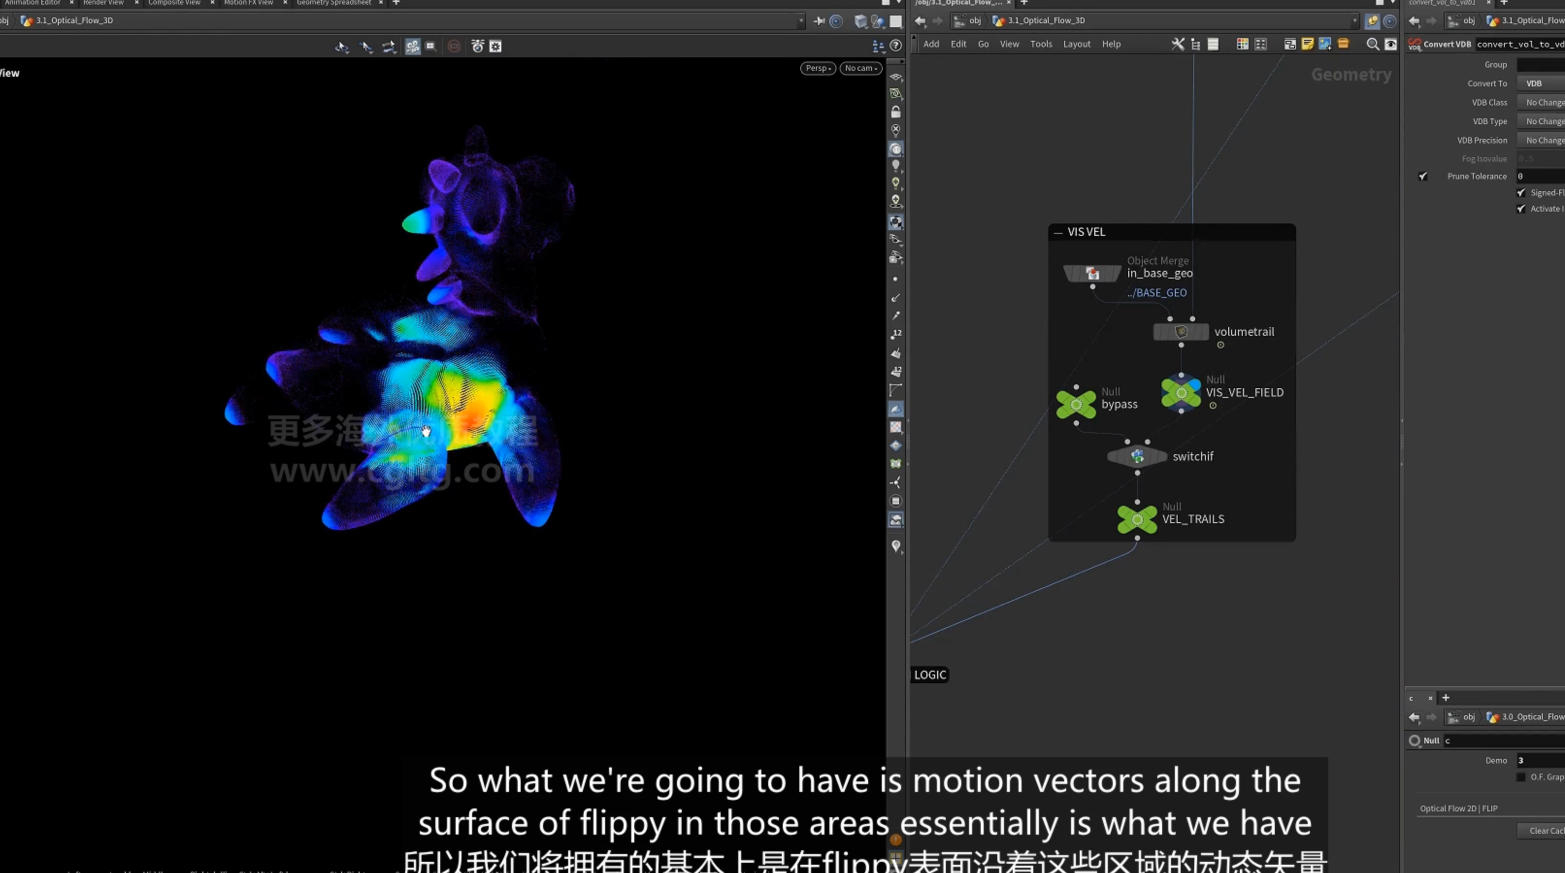
Task: Open the viewport help question mark icon
Action: (895, 46)
